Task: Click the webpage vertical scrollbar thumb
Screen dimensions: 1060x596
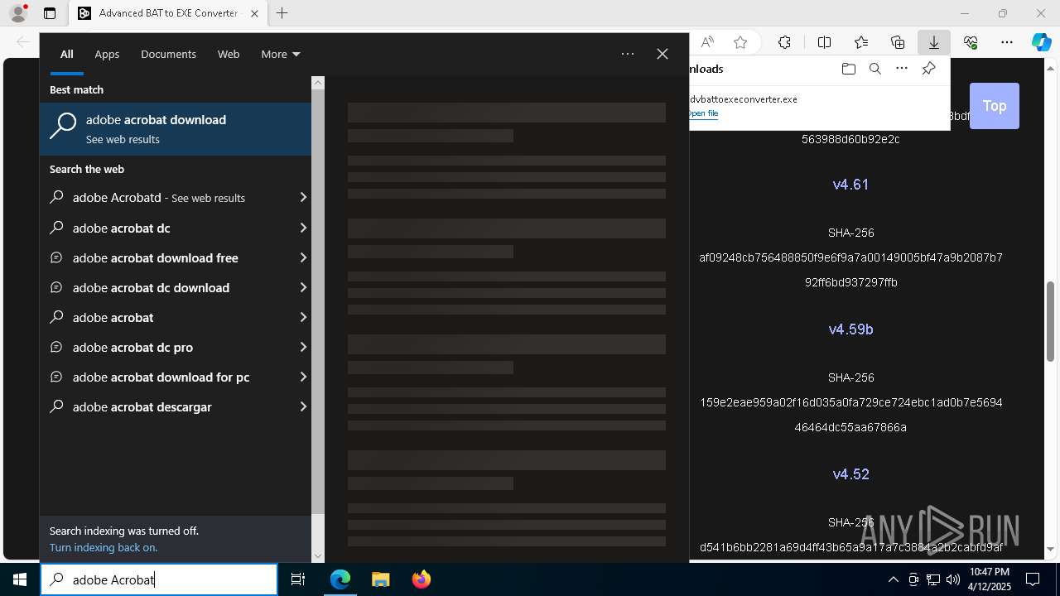Action: tap(1051, 321)
